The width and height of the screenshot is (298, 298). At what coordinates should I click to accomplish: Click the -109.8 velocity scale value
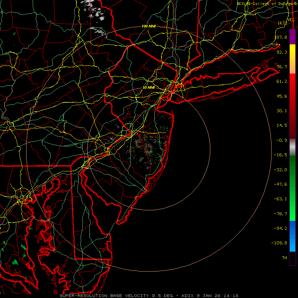tap(279, 243)
